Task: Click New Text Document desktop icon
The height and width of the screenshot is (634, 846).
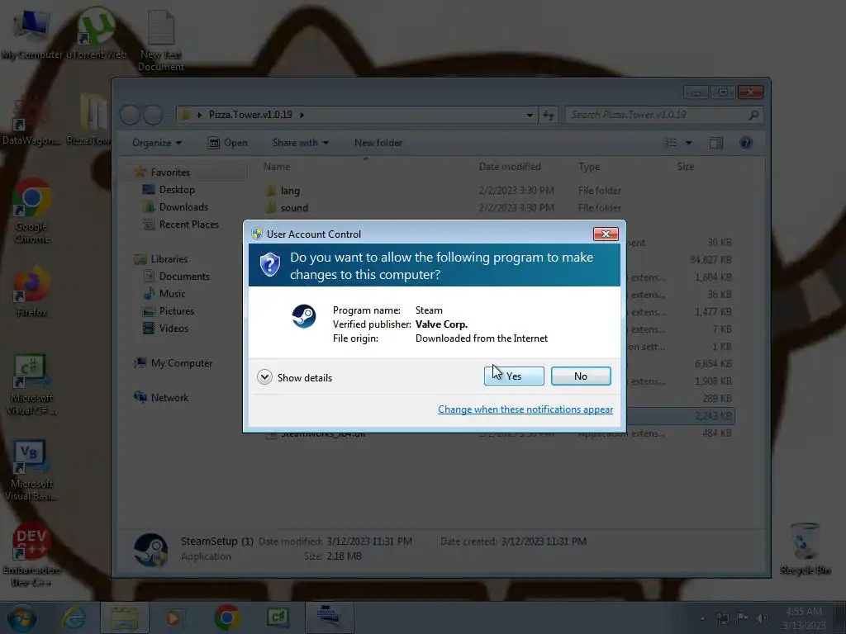Action: point(161,41)
